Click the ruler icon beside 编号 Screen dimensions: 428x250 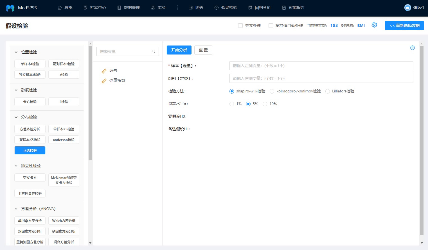[x=104, y=71]
